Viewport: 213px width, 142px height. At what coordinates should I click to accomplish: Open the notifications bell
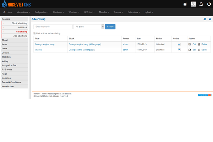coord(201,4)
